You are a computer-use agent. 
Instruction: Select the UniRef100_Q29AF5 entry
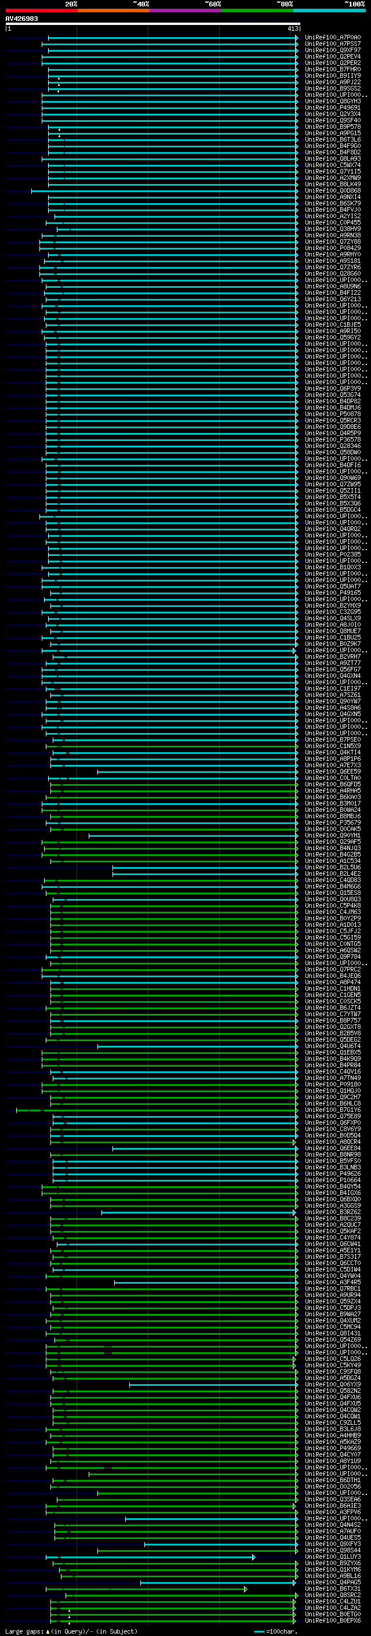(332, 842)
